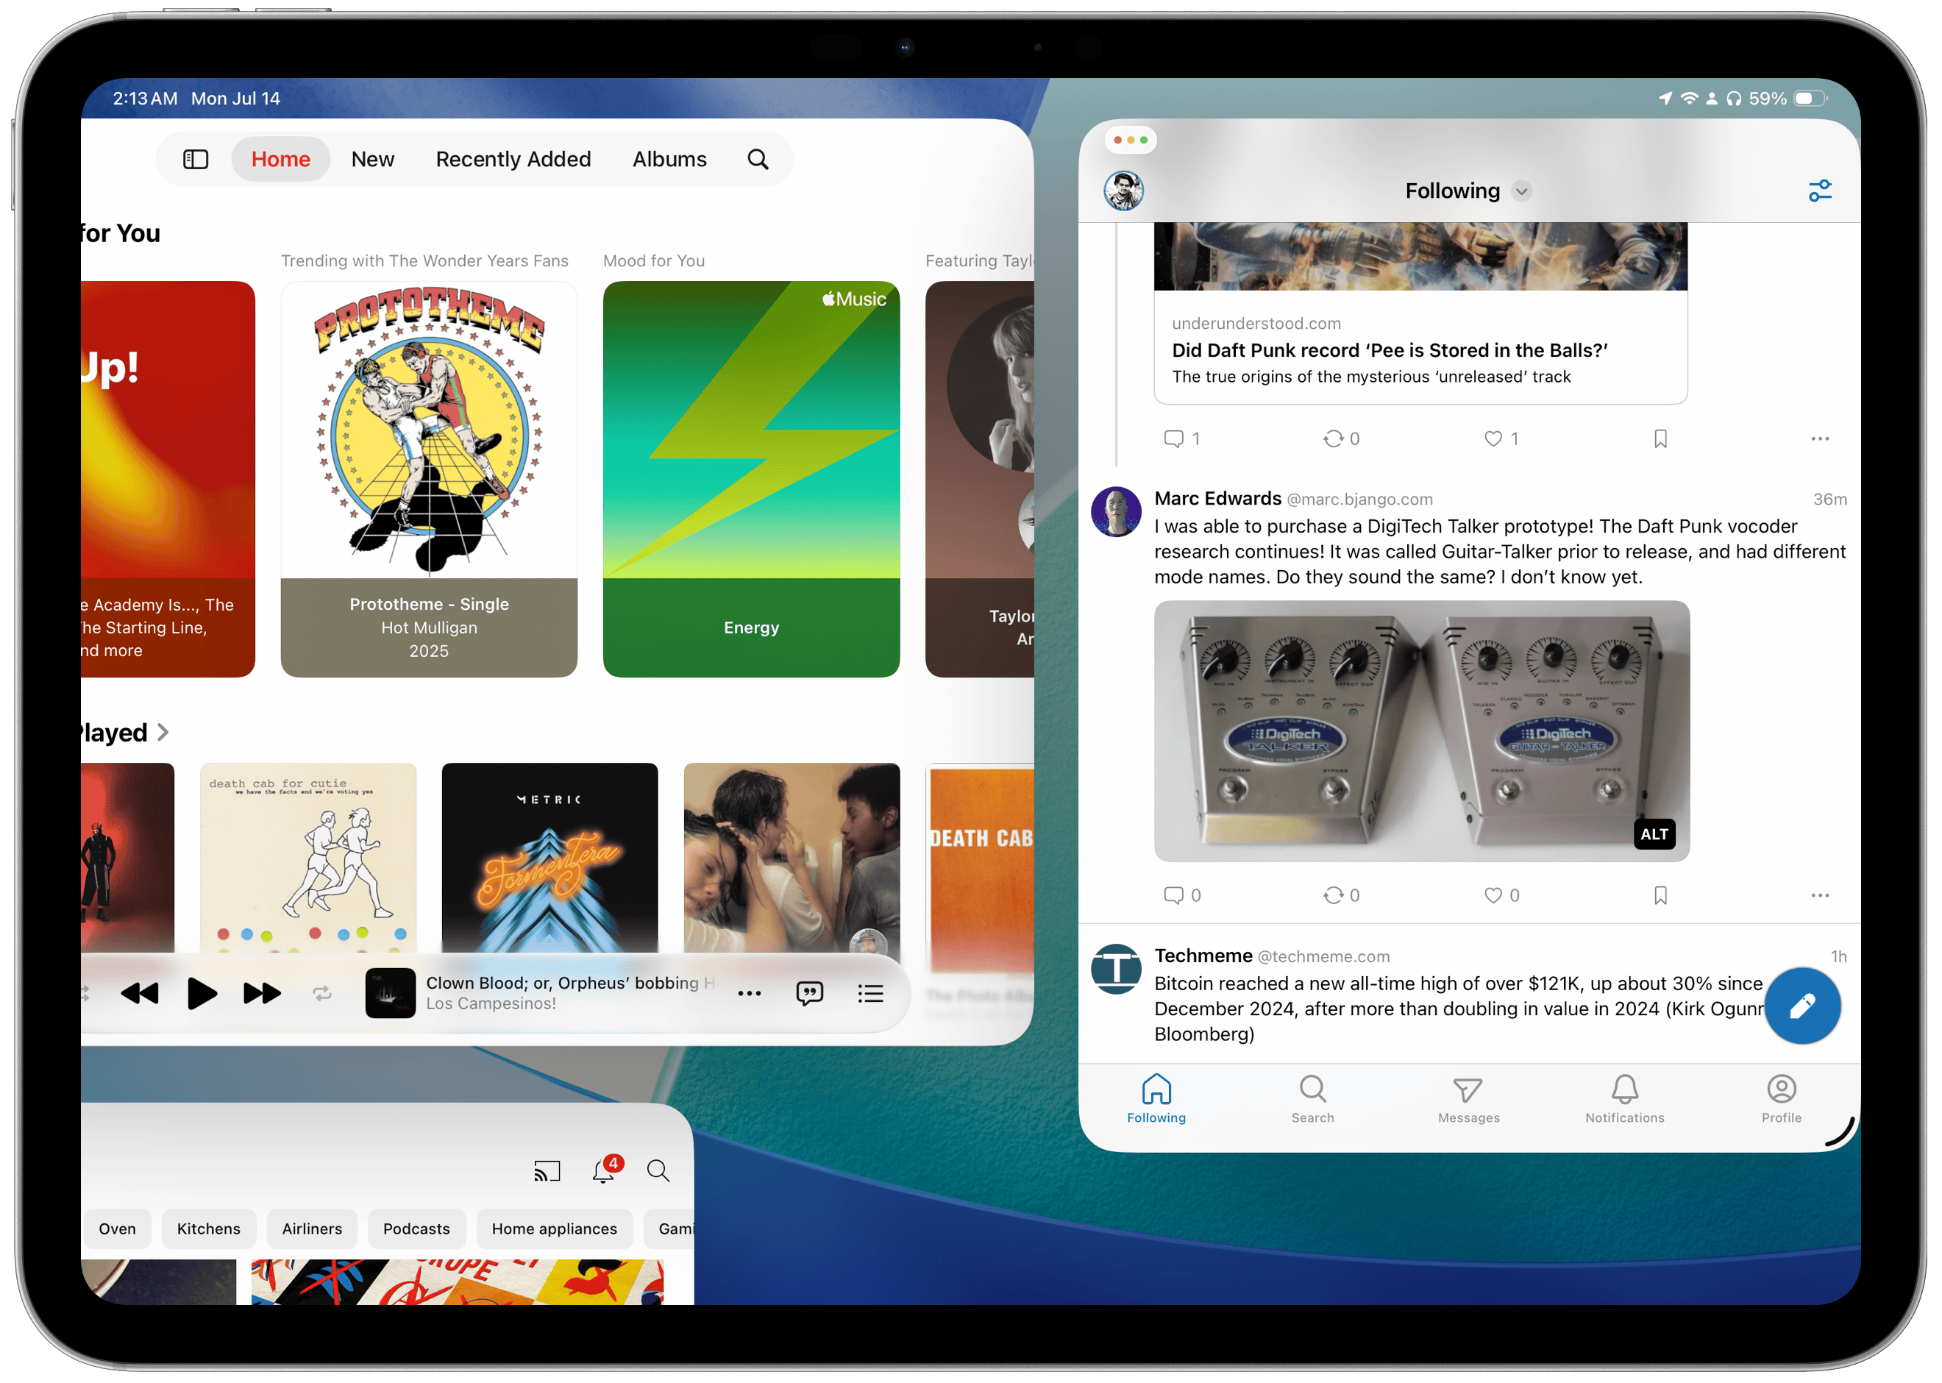
Task: Reply to the Daft Punk link post
Action: (1181, 438)
